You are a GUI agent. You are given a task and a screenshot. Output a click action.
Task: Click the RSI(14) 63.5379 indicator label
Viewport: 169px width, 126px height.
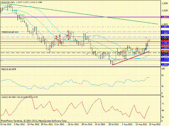(x=9, y=69)
